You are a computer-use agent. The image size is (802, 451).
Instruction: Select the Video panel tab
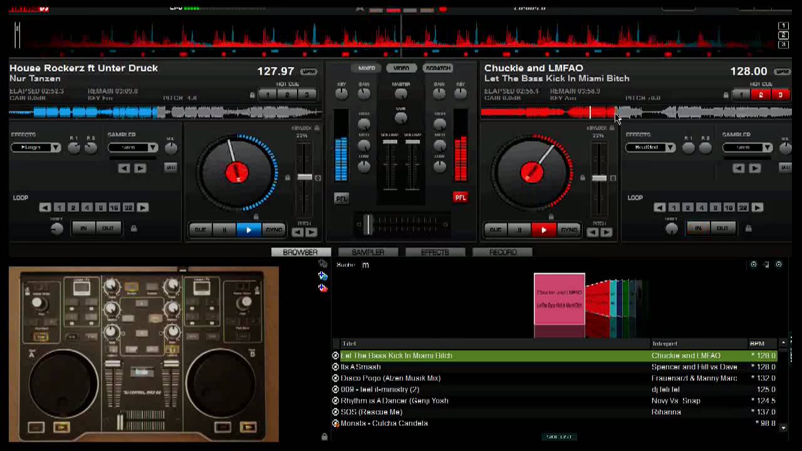coord(401,68)
